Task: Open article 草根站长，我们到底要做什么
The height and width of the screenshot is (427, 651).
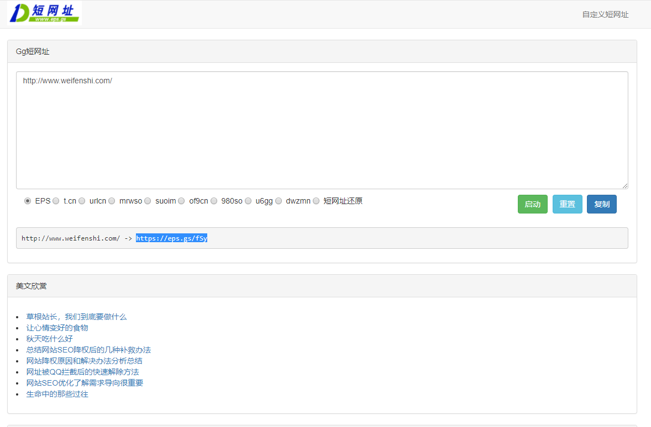Action: (76, 317)
